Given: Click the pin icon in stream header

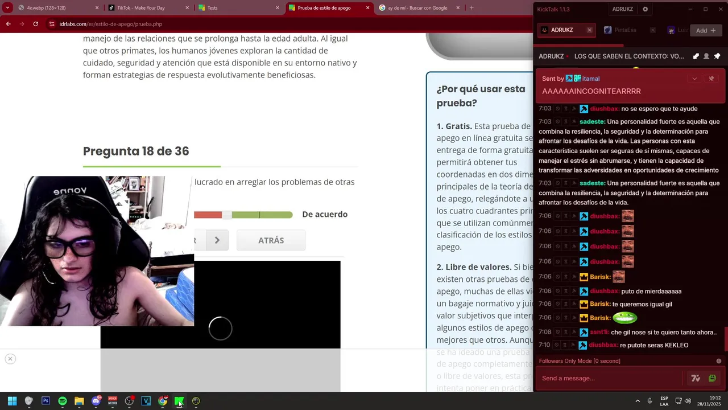Looking at the screenshot, I should [717, 56].
